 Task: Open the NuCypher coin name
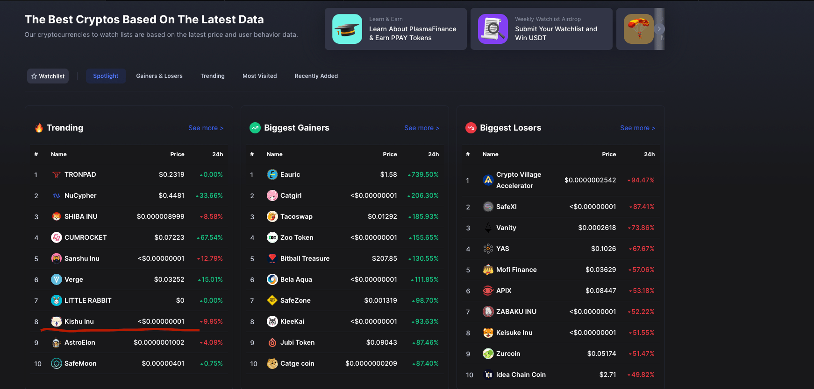(80, 195)
